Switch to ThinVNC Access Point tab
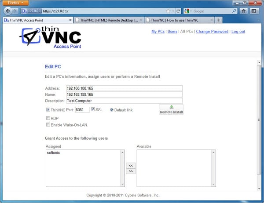The image size is (264, 203). pos(38,20)
